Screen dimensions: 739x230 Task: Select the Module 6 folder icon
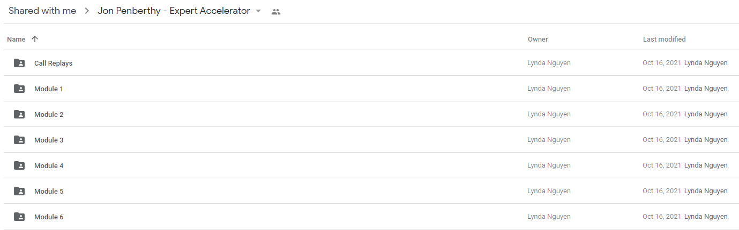pos(19,217)
